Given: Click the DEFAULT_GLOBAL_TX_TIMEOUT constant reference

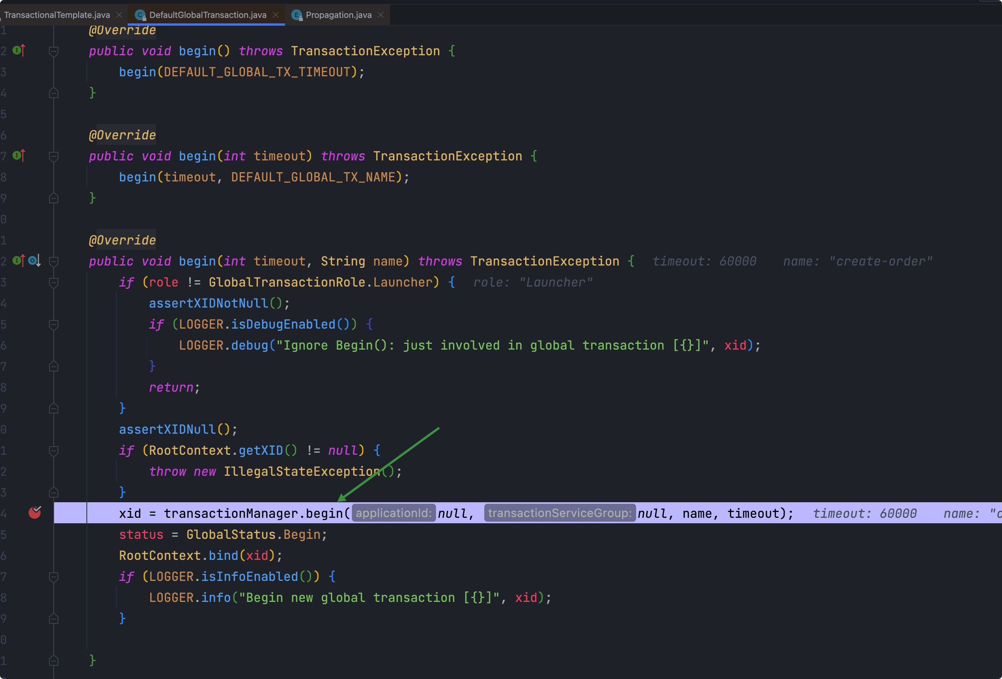Looking at the screenshot, I should point(257,72).
